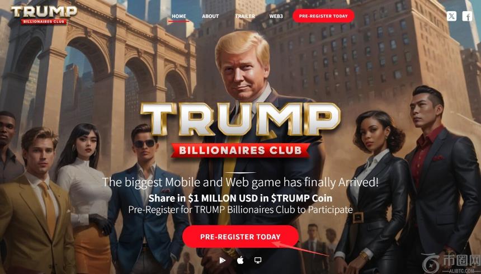The image size is (481, 274).
Task: Click the 'Share in $1 MILLON USD' text
Action: pos(240,198)
